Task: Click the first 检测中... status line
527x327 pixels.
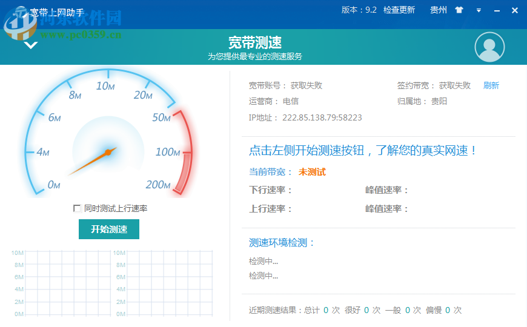Action: pos(263,261)
